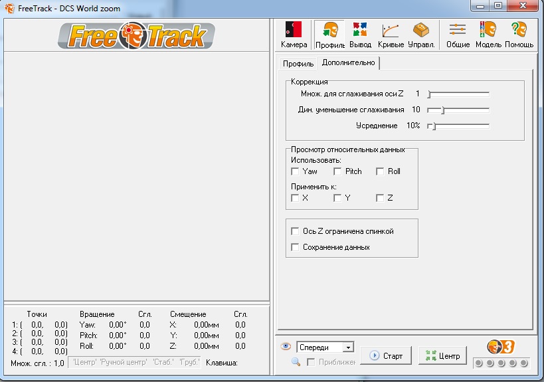Click the FreeTrack 3 head logo badge

click(500, 347)
